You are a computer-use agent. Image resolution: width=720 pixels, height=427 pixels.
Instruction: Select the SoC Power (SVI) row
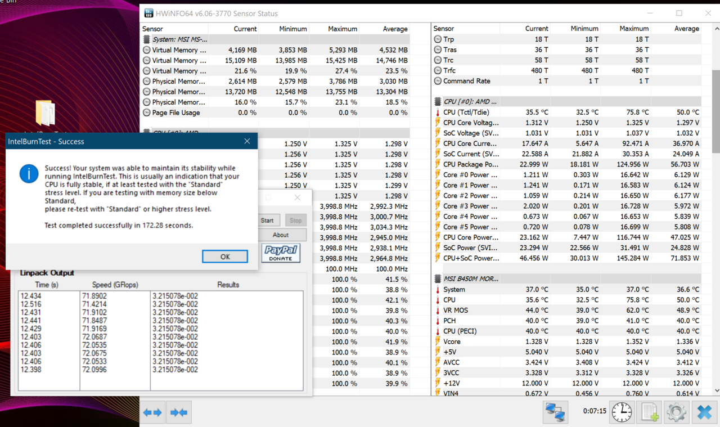point(567,248)
